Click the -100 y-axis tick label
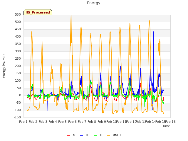Viewport: 188px width, 141px height. 17,110
